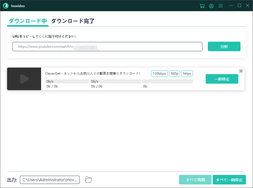Click すべて再開 resume all button

tap(195, 180)
